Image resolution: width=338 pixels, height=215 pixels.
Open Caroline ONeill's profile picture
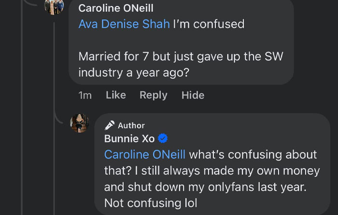pyautogui.click(x=54, y=7)
